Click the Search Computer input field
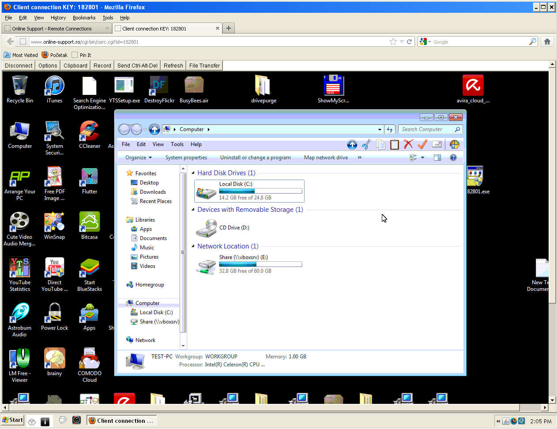Screen dimensions: 557x429 point(426,129)
